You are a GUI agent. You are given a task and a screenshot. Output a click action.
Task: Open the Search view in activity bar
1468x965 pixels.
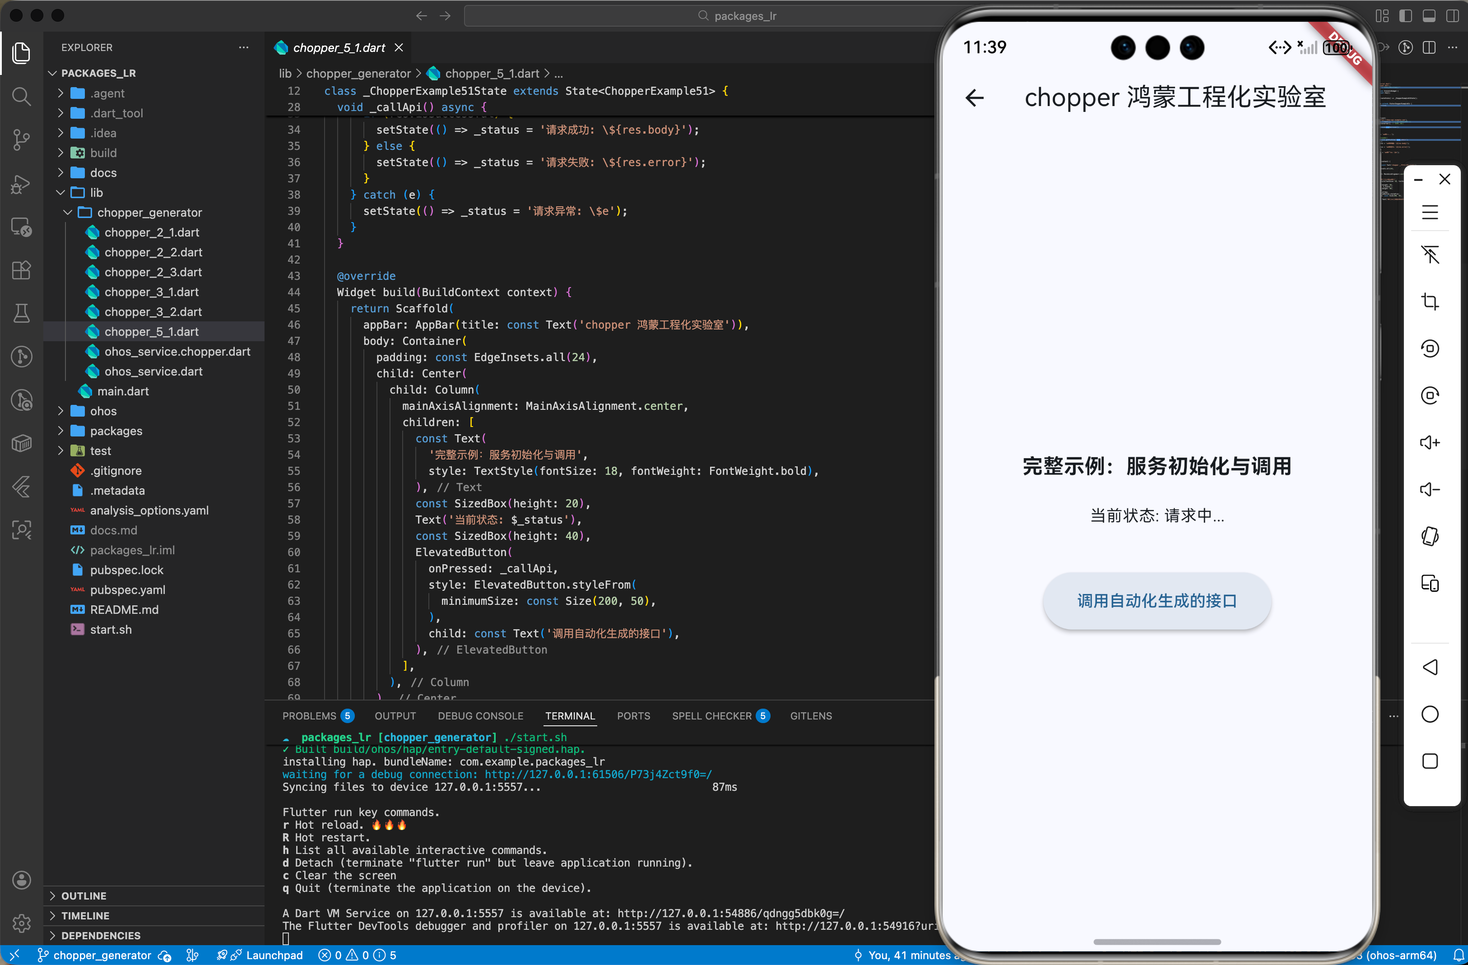pos(21,96)
